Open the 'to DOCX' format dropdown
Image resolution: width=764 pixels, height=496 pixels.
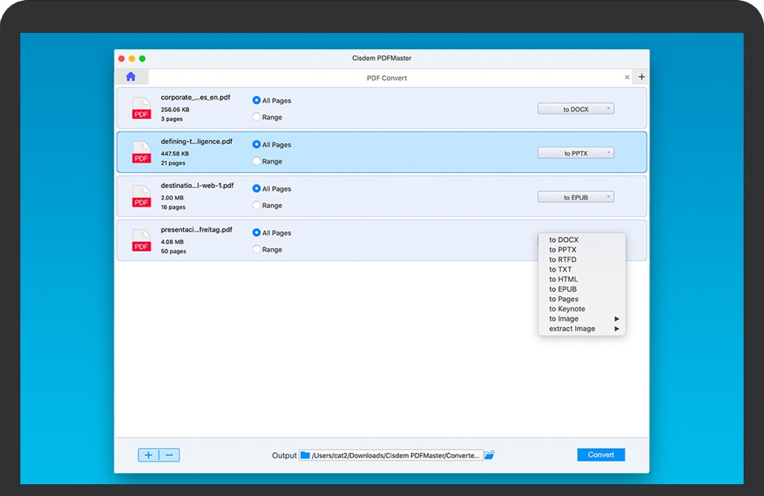pos(576,110)
